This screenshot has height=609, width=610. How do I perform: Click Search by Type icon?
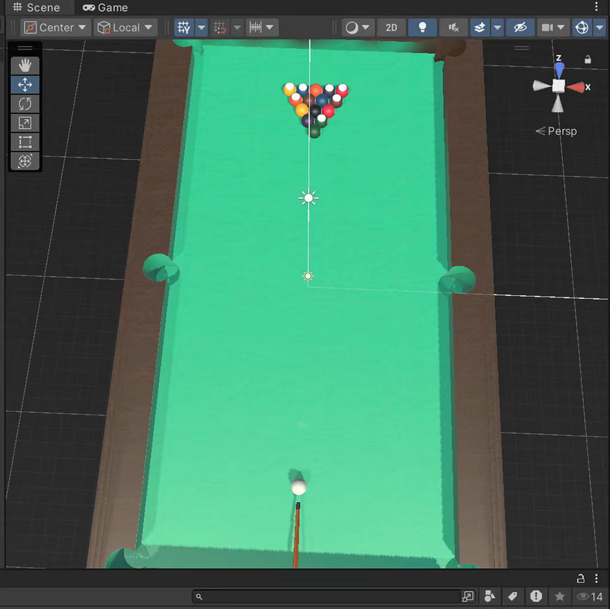[x=491, y=596]
